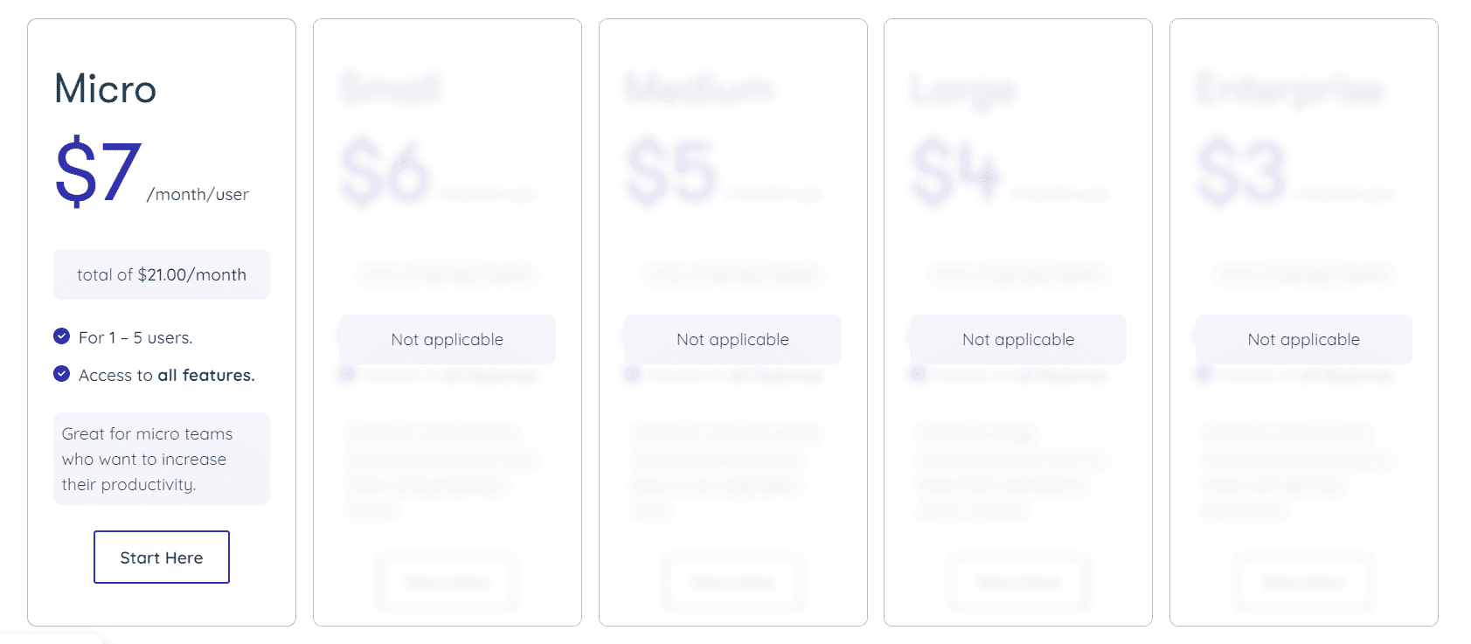The width and height of the screenshot is (1471, 644).
Task: Expand the Large plan's pricing details box
Action: coord(1017,274)
